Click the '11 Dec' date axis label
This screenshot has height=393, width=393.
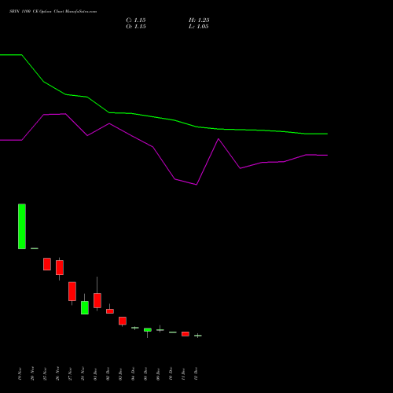pos(184,374)
